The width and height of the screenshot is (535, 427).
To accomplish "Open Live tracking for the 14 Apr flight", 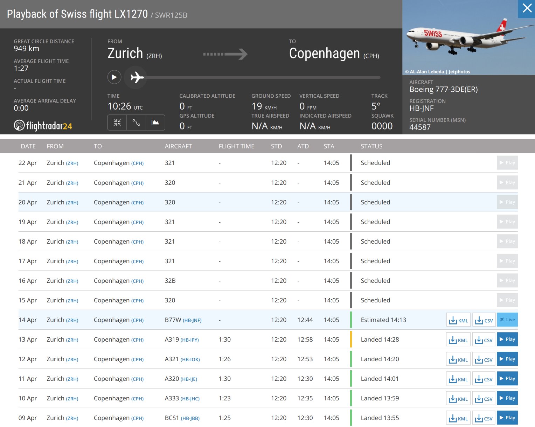I will click(507, 320).
